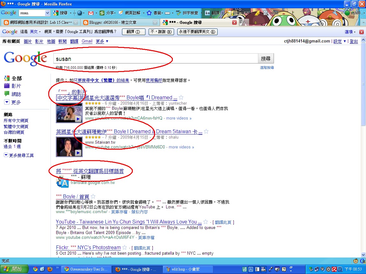Open the 設定 settings dropdown
Viewport: 366px width, 274px height.
(340, 41)
